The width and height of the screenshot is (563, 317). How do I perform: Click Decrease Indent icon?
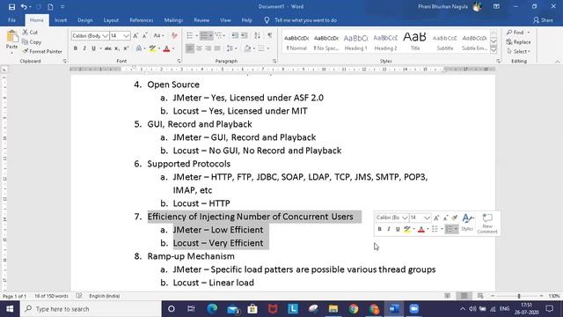tap(235, 35)
